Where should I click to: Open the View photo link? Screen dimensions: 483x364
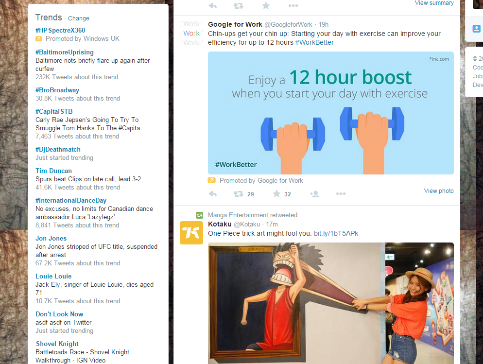click(438, 191)
